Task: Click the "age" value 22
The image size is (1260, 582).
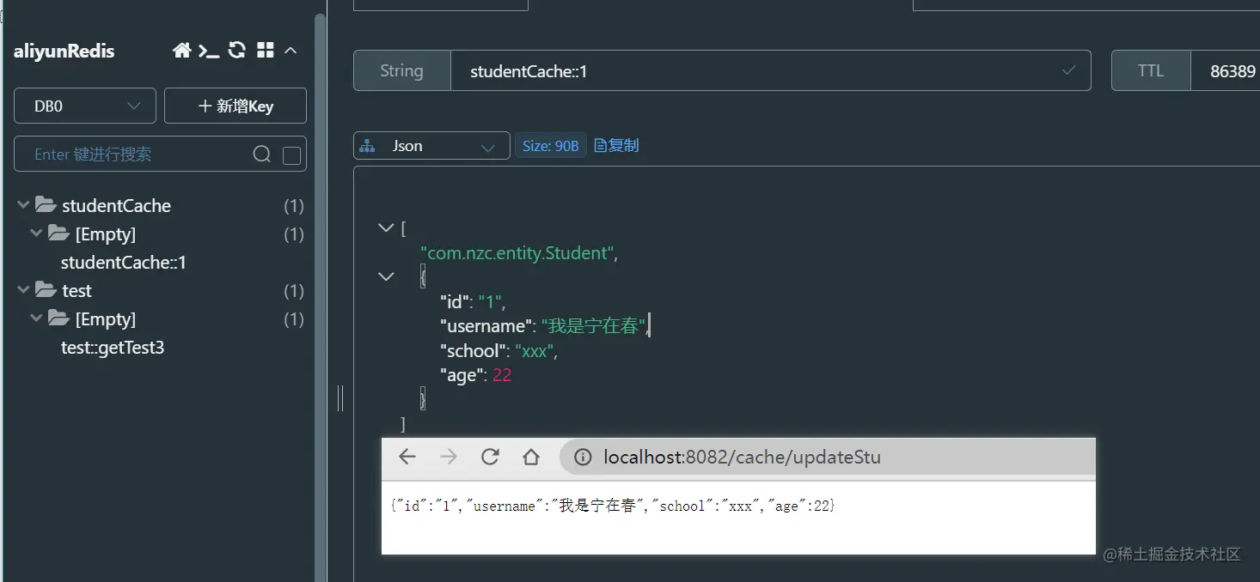Action: tap(502, 375)
